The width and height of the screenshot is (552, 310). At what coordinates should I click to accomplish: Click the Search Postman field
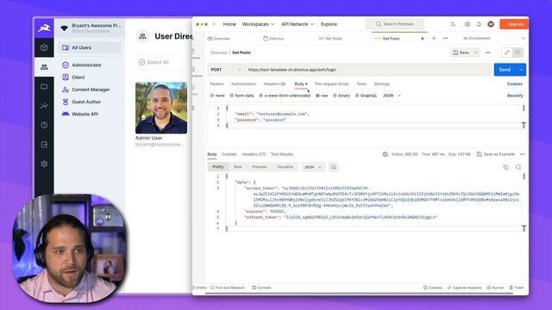point(395,24)
